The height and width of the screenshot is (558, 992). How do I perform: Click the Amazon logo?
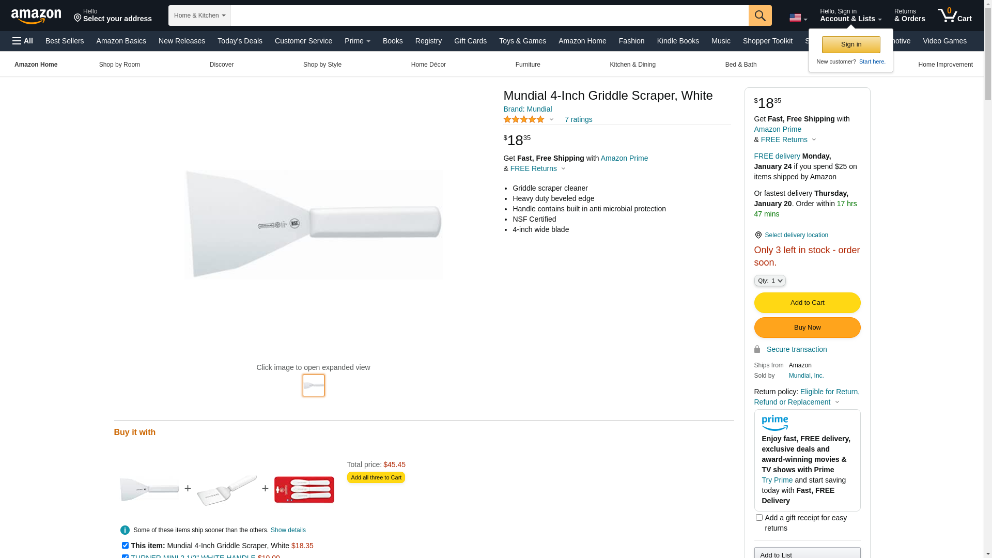pyautogui.click(x=36, y=16)
